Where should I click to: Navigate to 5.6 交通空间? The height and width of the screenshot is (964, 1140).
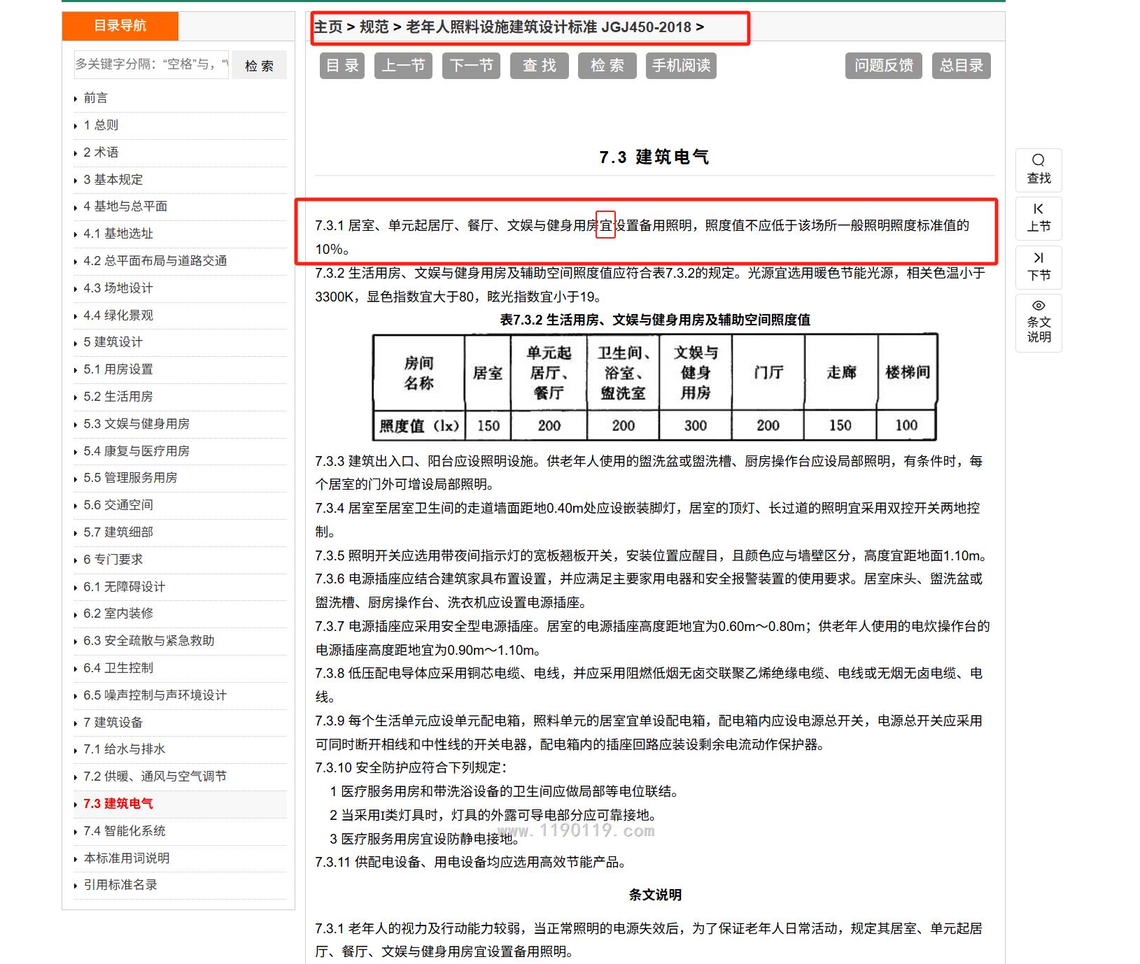tap(118, 505)
